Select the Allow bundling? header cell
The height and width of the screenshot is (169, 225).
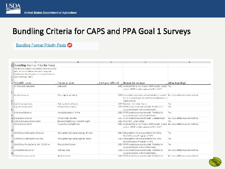[x=189, y=83]
